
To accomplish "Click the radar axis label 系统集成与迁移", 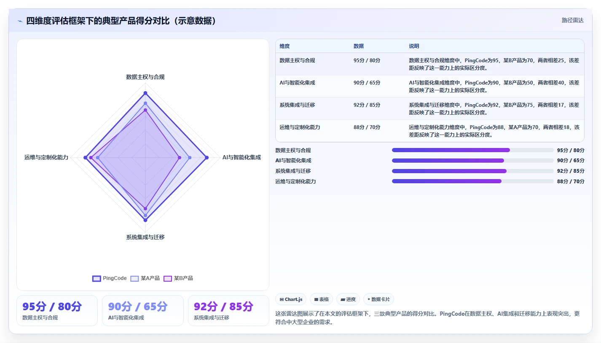I will click(145, 237).
